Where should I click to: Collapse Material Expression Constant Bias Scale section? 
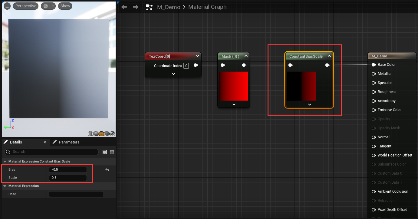pos(5,162)
